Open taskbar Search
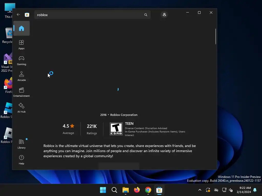Image resolution: width=262 pixels, height=196 pixels. (114, 190)
